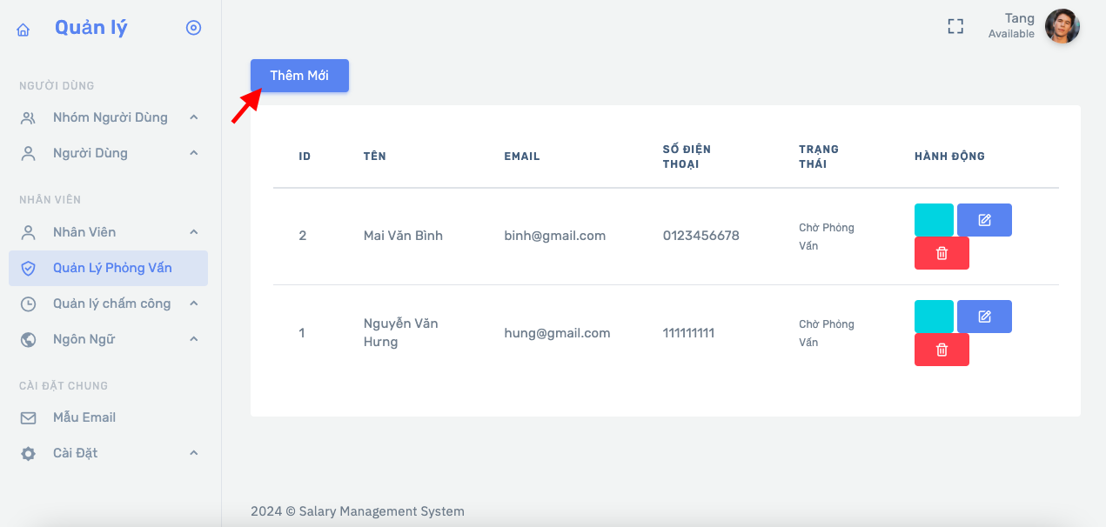This screenshot has width=1106, height=527.
Task: Open the Tang user profile avatar
Action: pos(1062,26)
